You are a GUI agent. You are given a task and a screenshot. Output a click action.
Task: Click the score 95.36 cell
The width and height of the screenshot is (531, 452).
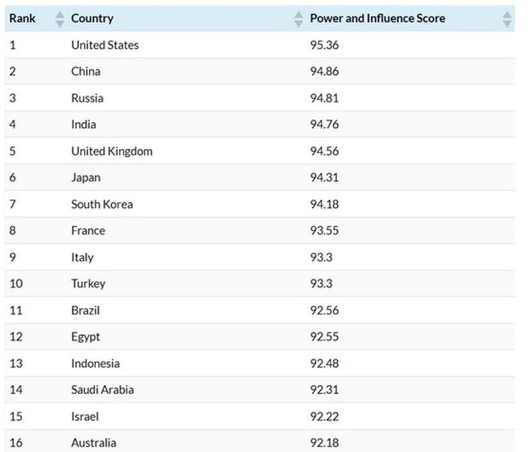(325, 45)
